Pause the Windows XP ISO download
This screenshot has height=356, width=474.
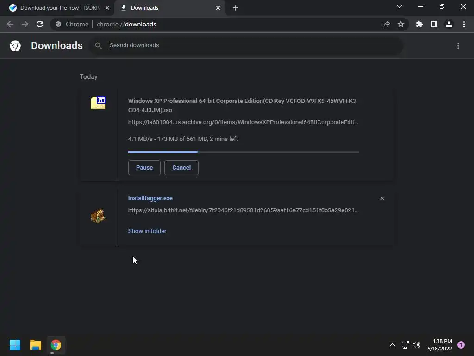coord(144,168)
